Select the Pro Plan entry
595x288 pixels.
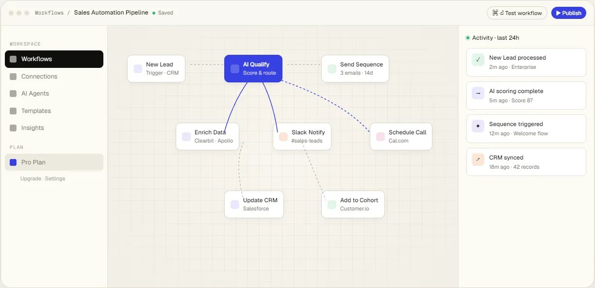coord(54,162)
